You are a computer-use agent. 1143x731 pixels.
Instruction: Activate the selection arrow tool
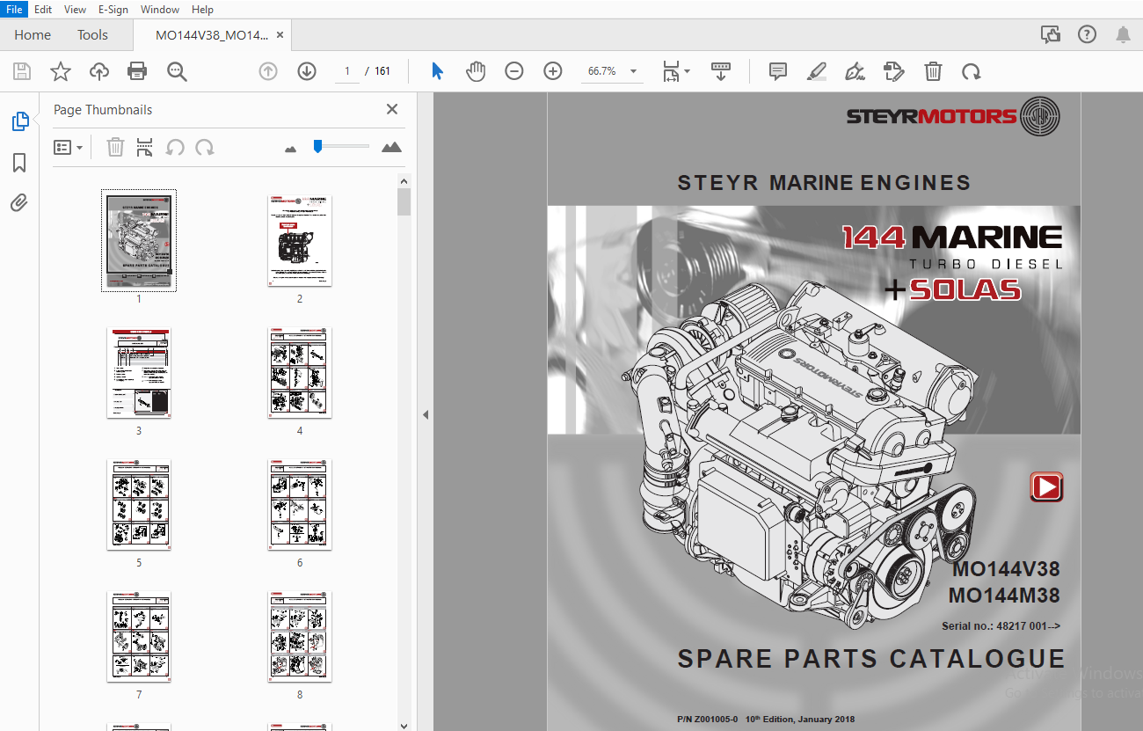coord(438,71)
